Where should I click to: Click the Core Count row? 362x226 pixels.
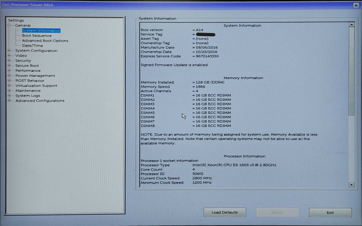coord(168,169)
